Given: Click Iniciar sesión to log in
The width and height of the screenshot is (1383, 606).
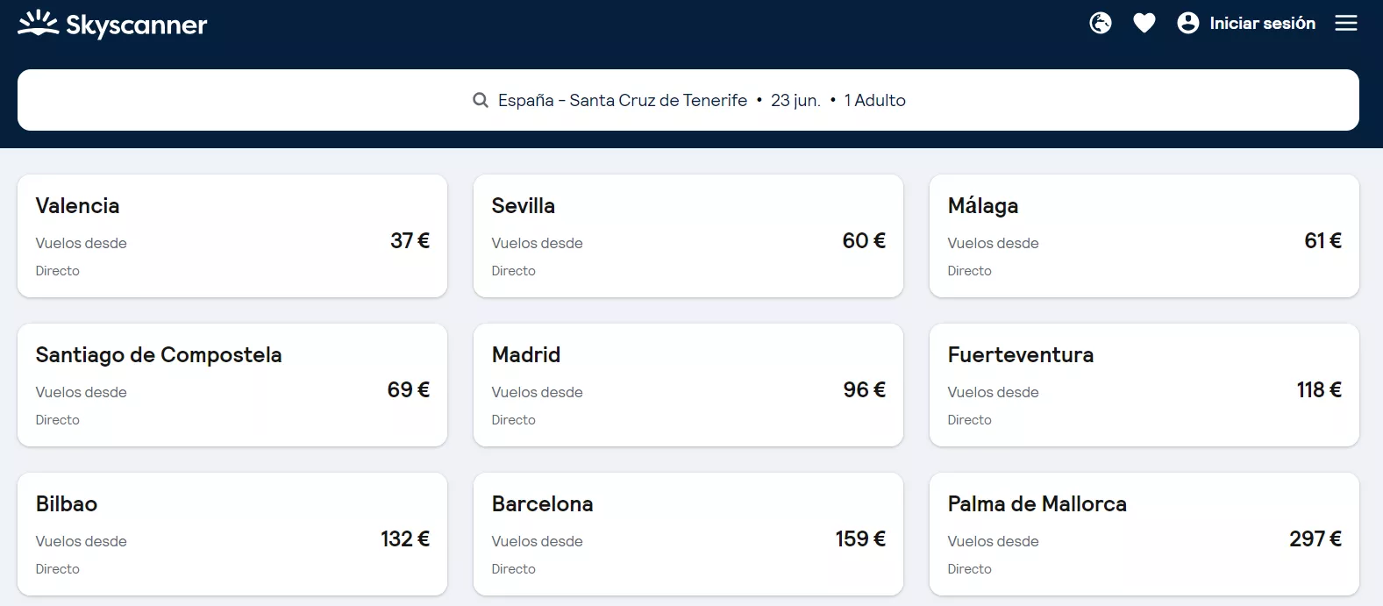Looking at the screenshot, I should click(1262, 23).
